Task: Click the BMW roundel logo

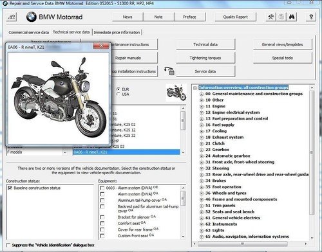Action: (x=32, y=17)
